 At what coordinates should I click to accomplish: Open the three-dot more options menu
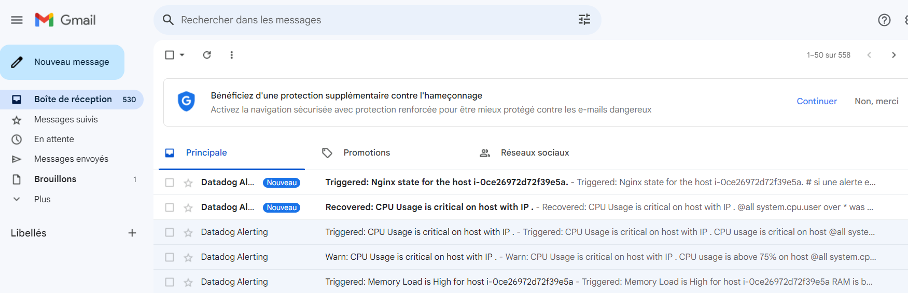coord(232,55)
